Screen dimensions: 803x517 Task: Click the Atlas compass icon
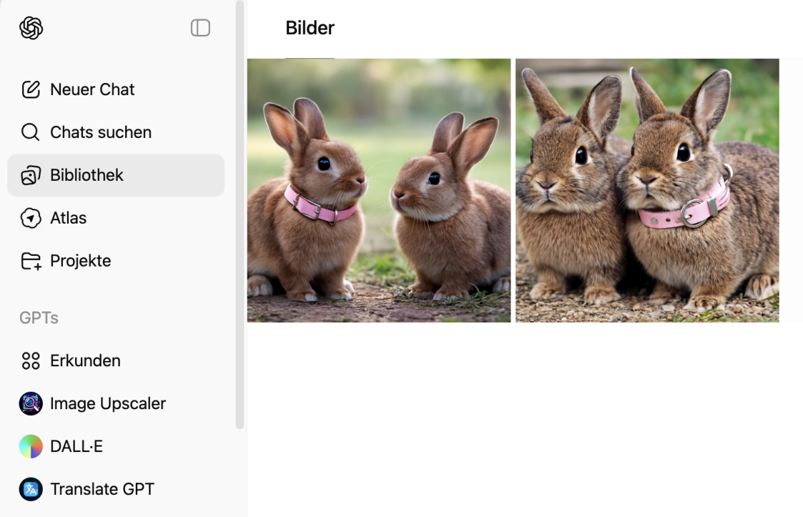pos(31,218)
